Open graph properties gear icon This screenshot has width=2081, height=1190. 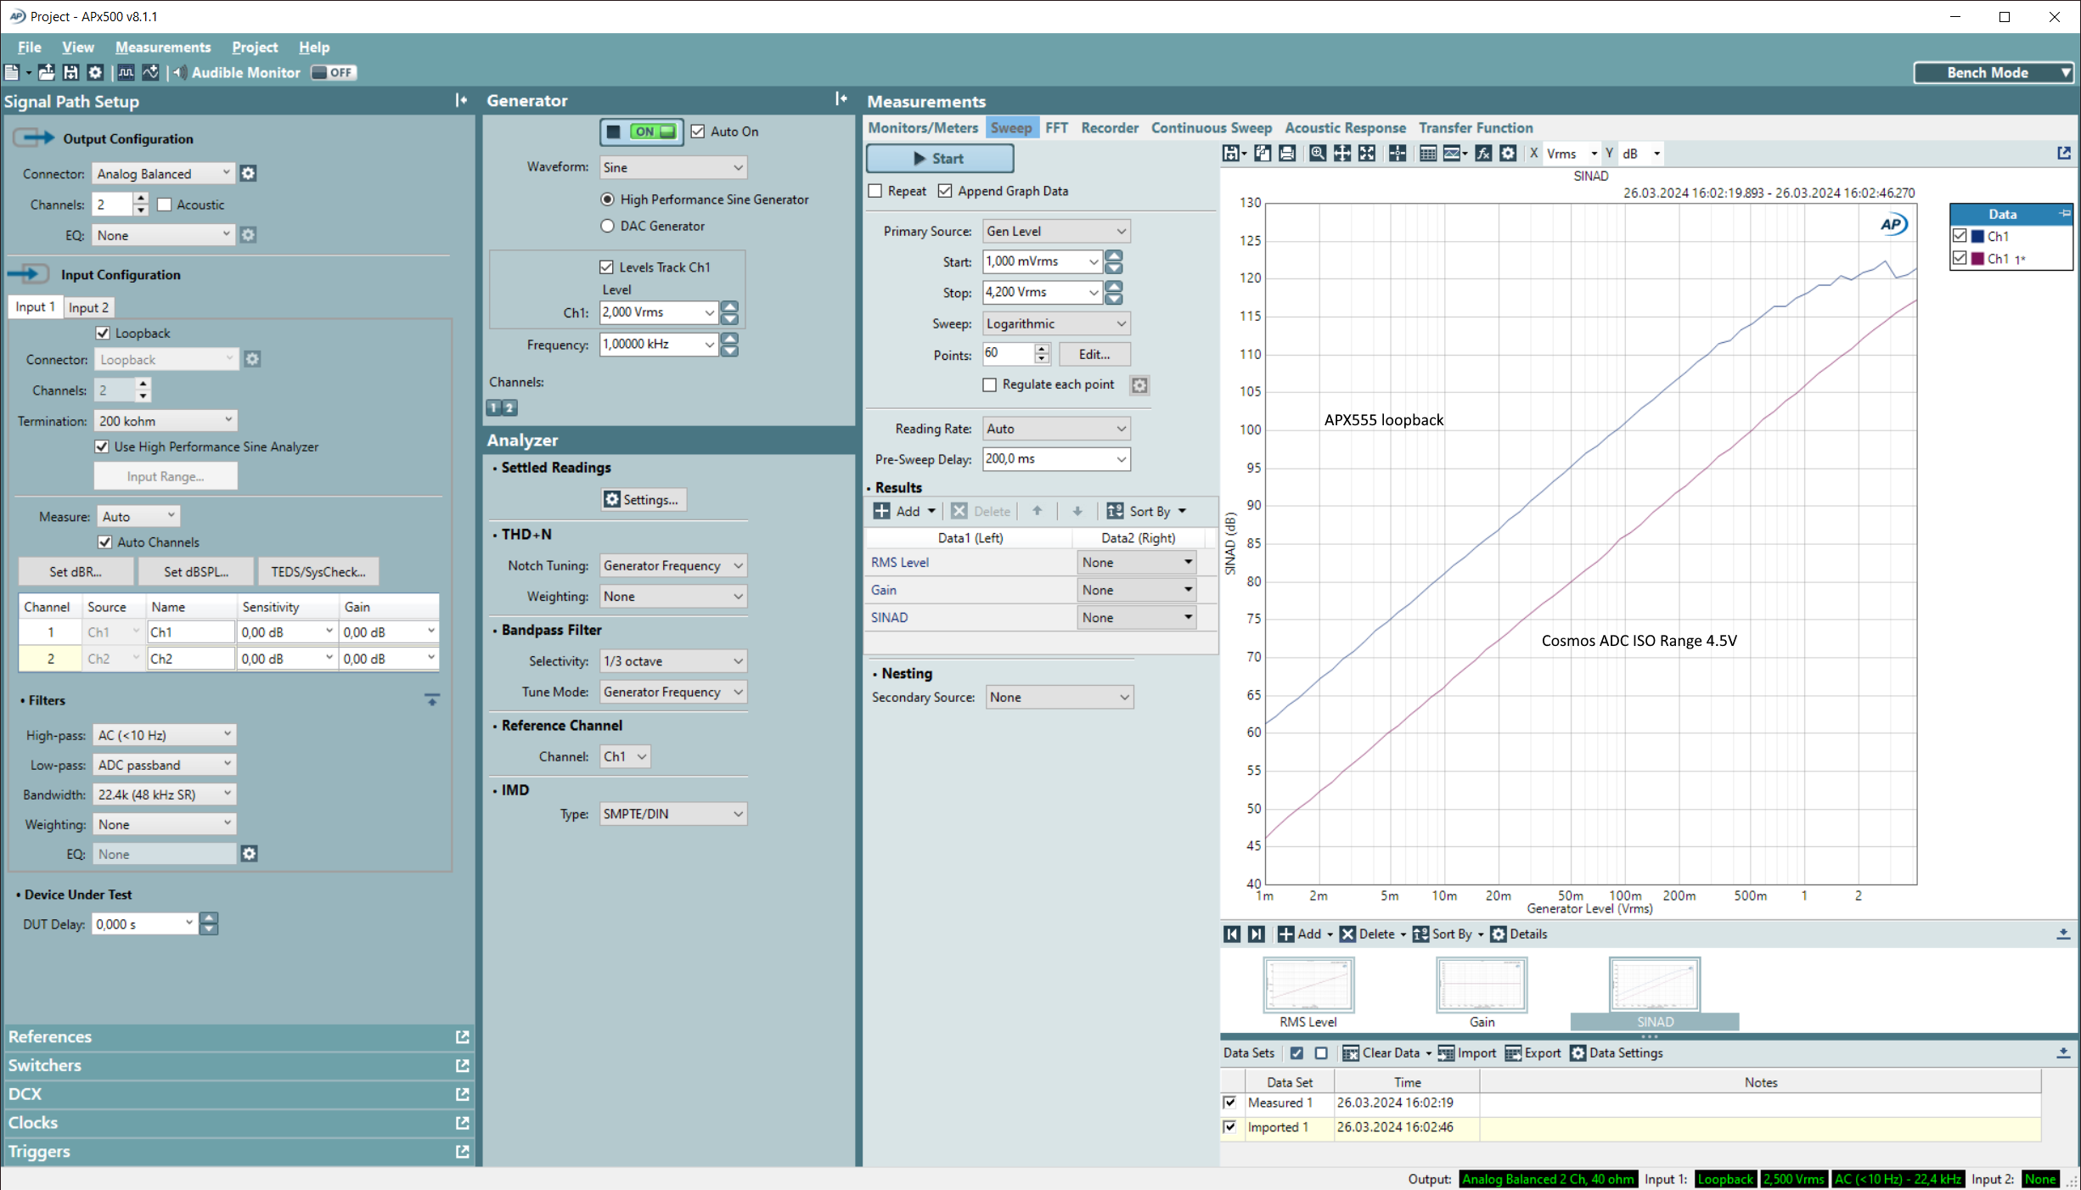pyautogui.click(x=1508, y=154)
